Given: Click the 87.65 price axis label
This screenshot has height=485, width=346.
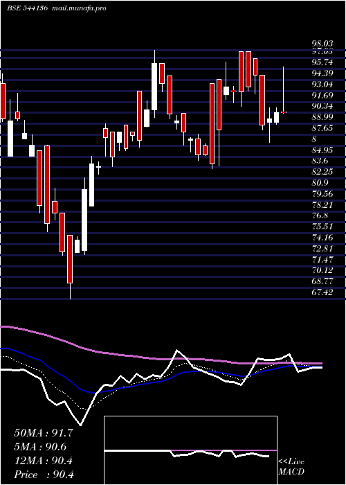Looking at the screenshot, I should (322, 128).
